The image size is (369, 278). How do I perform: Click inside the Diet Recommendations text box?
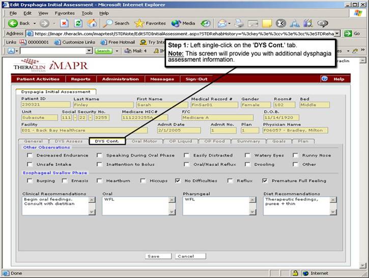pos(294,206)
